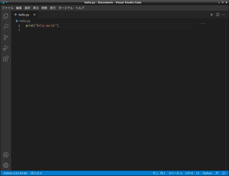Open the Source Control view
This screenshot has width=229, height=176.
pyautogui.click(x=6, y=37)
